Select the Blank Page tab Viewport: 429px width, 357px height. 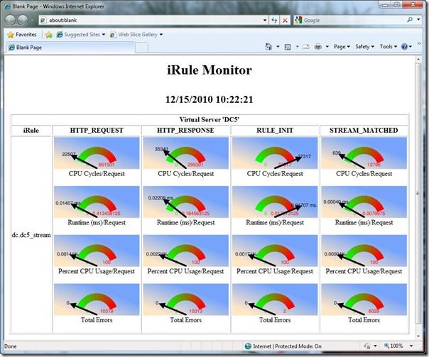70,48
